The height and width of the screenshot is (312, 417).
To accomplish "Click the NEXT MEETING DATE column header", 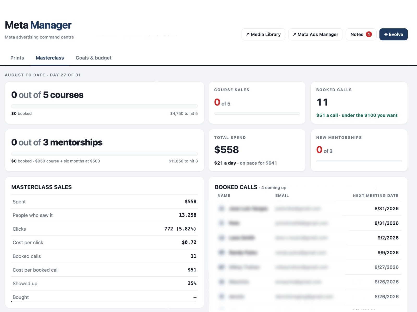I will click(x=376, y=196).
